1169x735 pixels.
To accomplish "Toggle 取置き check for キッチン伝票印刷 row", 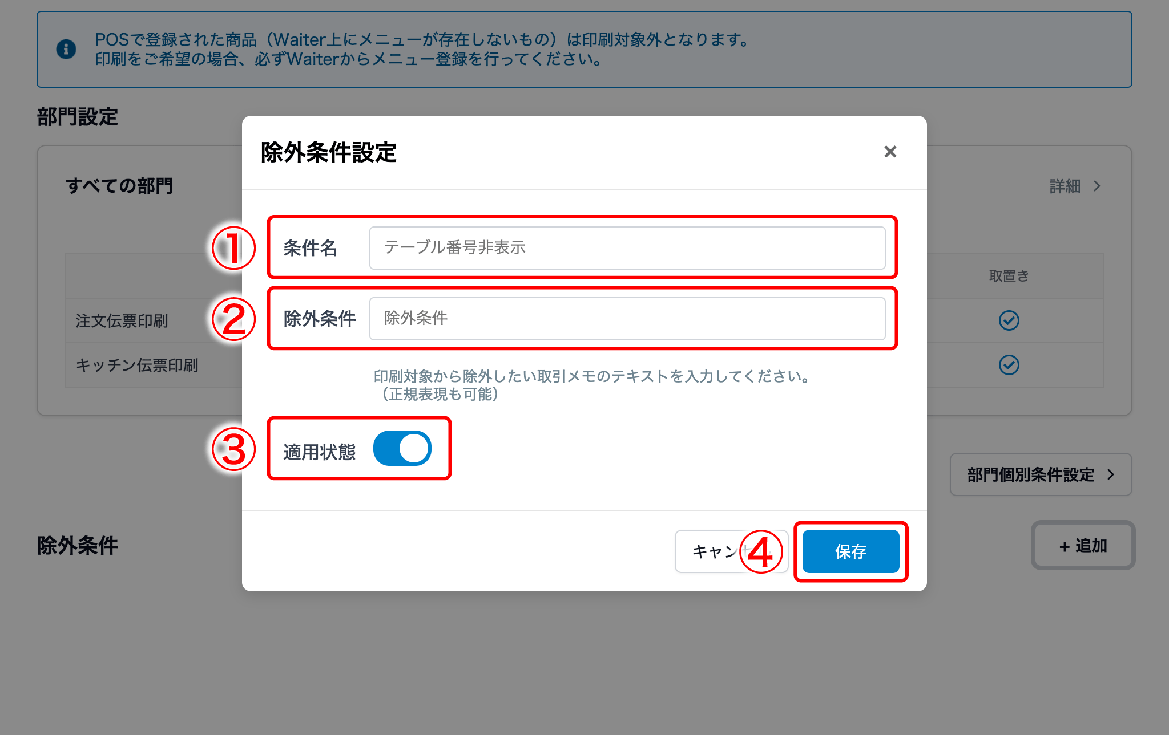I will click(x=1009, y=365).
